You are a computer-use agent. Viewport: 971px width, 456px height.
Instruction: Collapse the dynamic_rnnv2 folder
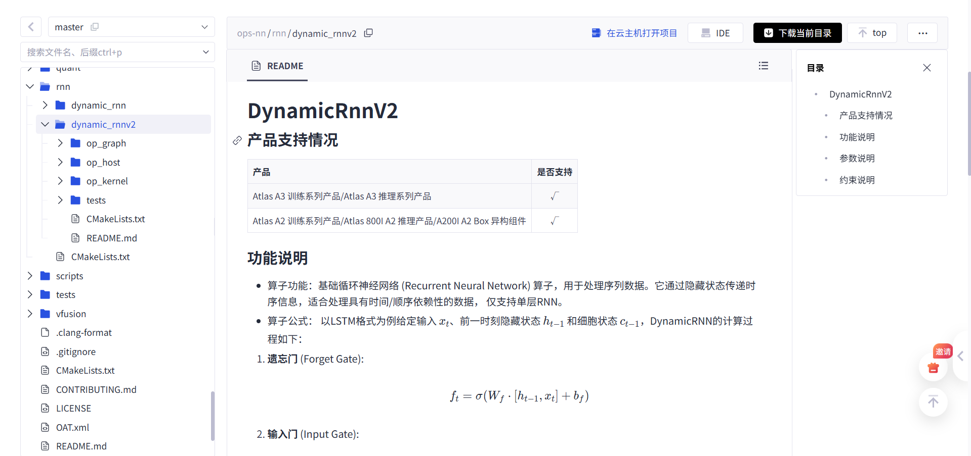pos(45,124)
